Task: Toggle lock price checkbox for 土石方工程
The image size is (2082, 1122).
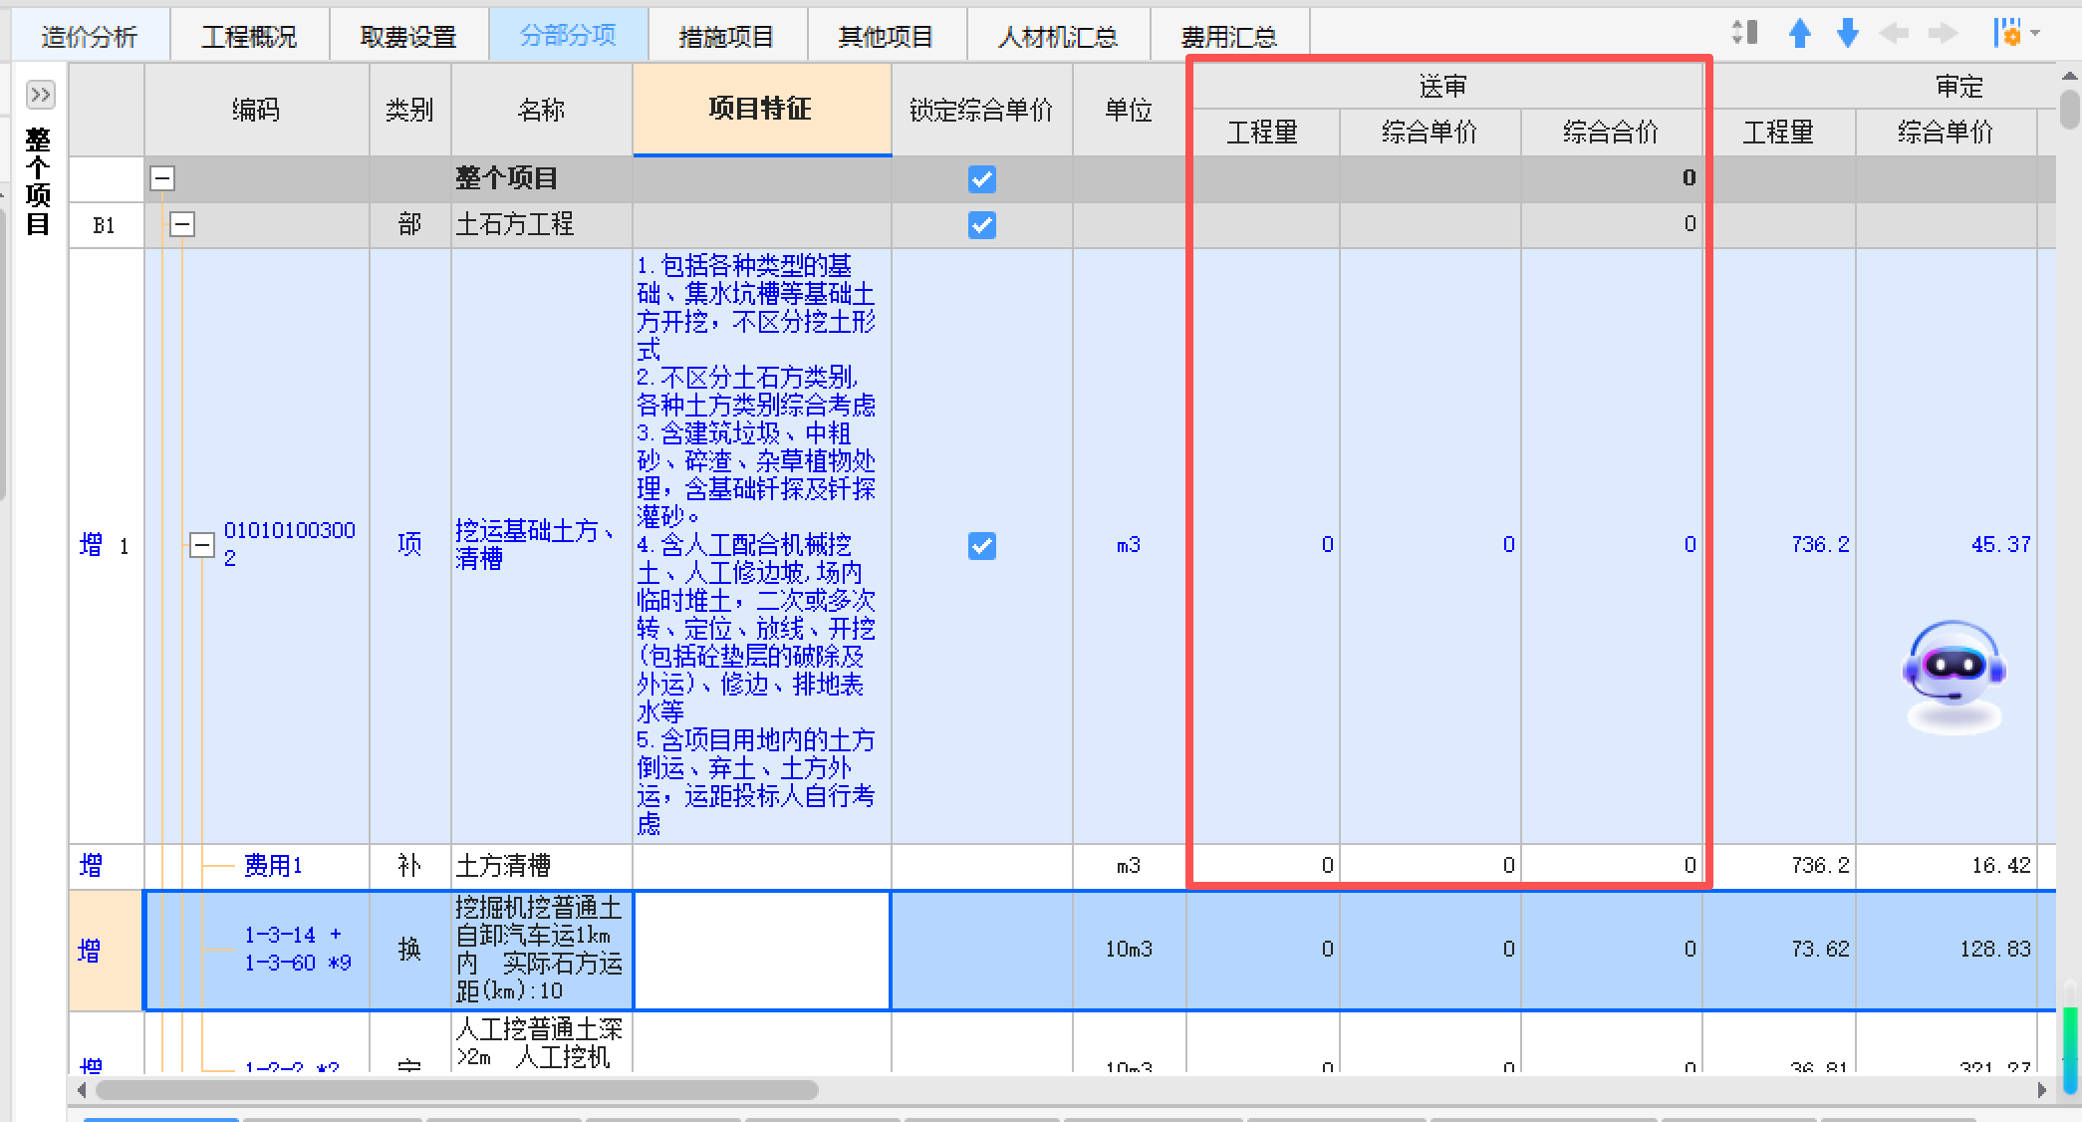Action: (981, 225)
